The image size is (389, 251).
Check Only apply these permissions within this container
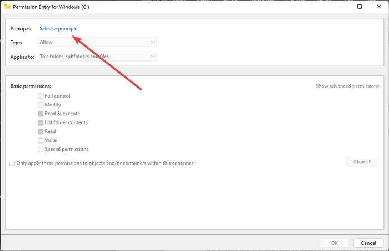tap(12, 163)
